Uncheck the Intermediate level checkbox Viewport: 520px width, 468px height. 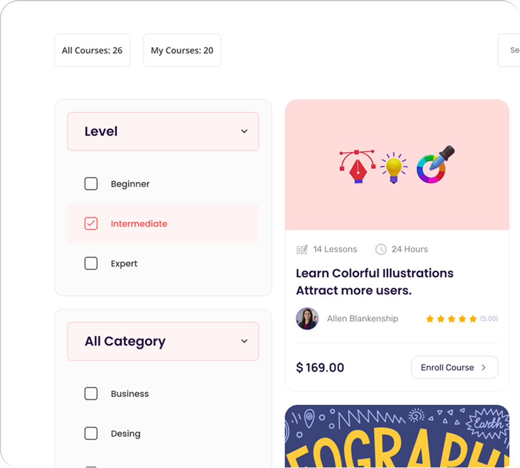click(x=91, y=224)
